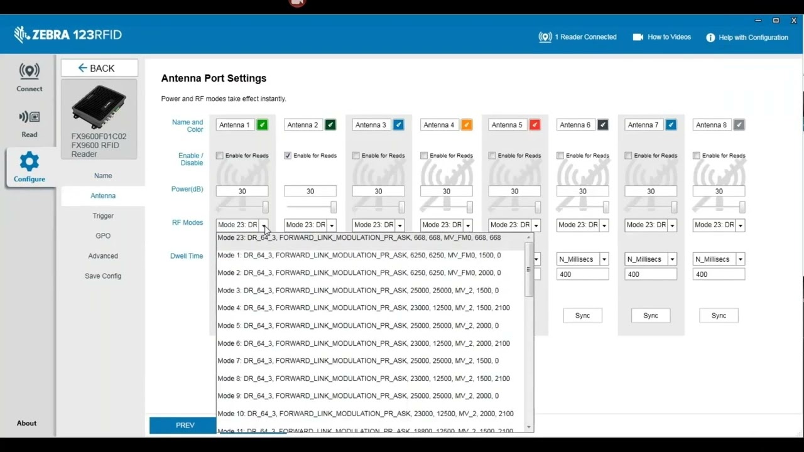Pick the blue color swatch for Antenna 7
The height and width of the screenshot is (452, 804).
point(671,125)
